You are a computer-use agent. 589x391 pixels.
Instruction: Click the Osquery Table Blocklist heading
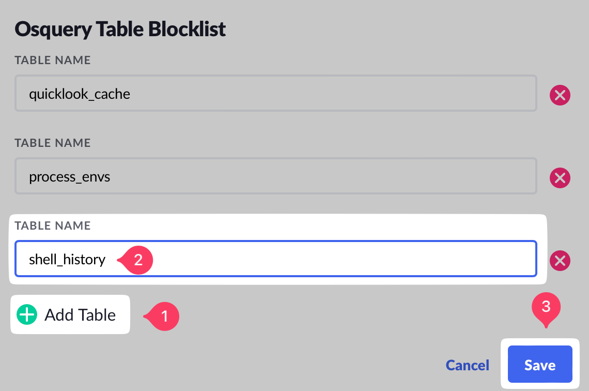120,29
